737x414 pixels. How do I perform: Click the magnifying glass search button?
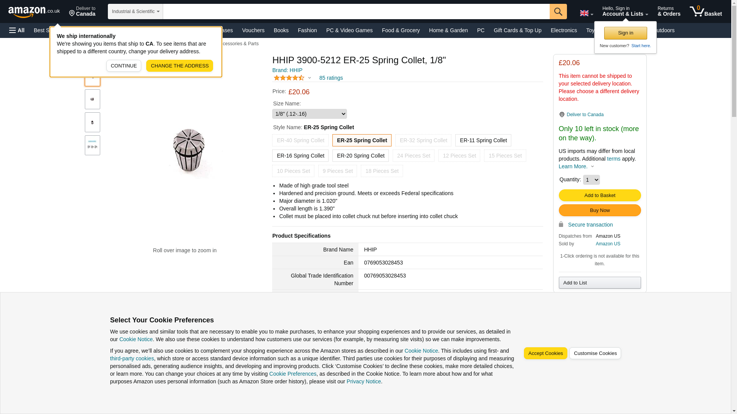point(558,11)
